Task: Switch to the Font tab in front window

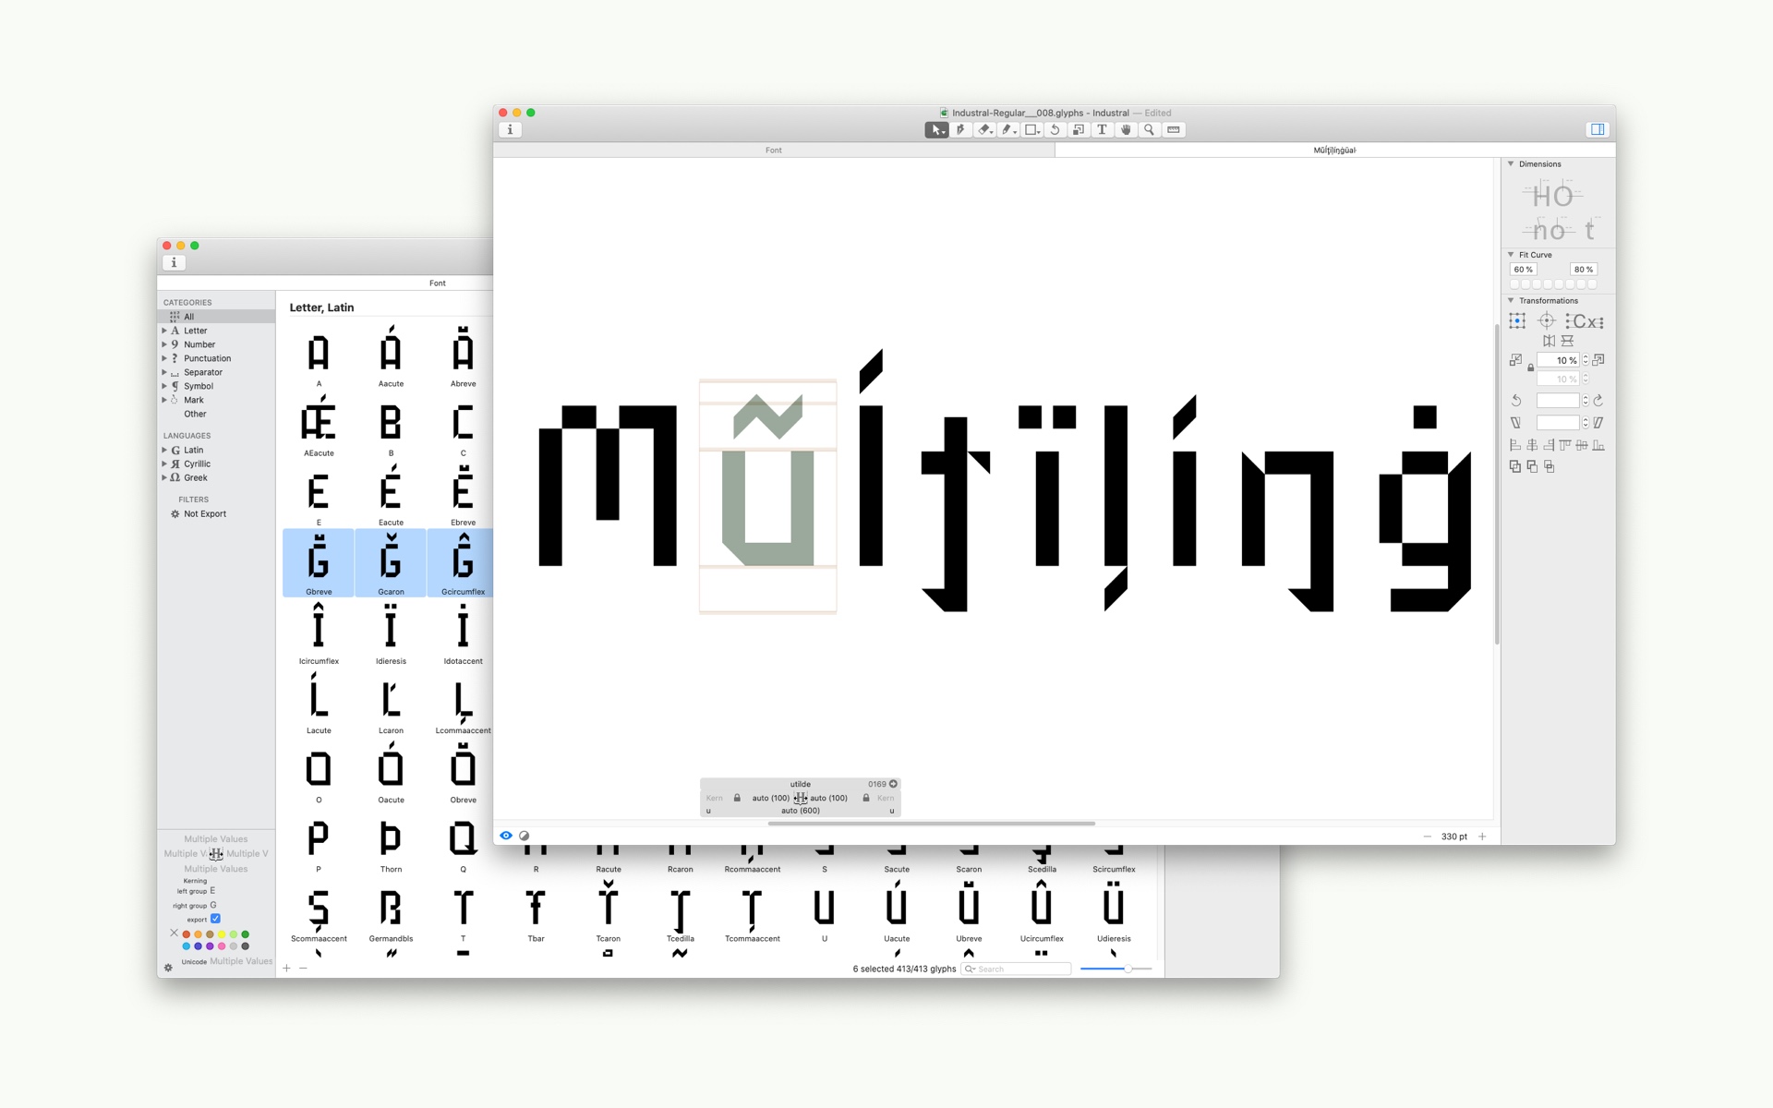Action: (774, 150)
